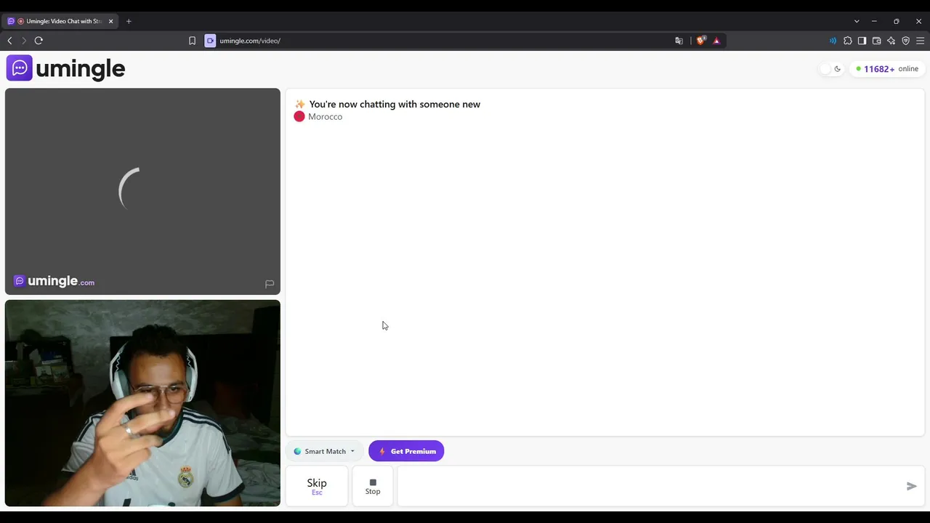Open the Extensions puzzle icon
This screenshot has height=523, width=930.
847,41
